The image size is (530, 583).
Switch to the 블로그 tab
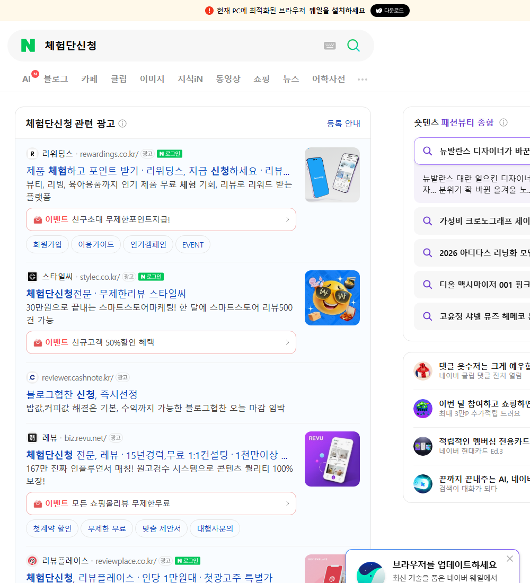pyautogui.click(x=56, y=79)
